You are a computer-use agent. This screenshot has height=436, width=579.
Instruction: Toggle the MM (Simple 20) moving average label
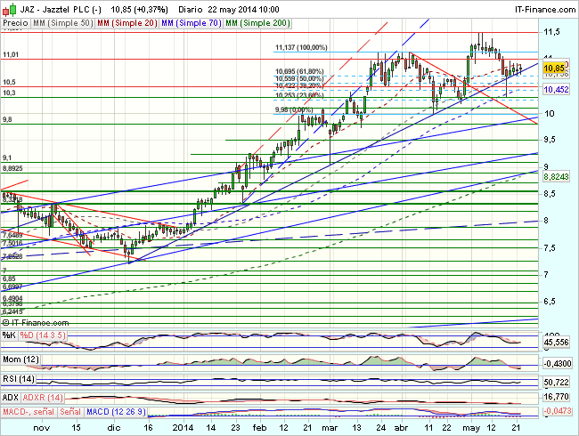pyautogui.click(x=125, y=21)
